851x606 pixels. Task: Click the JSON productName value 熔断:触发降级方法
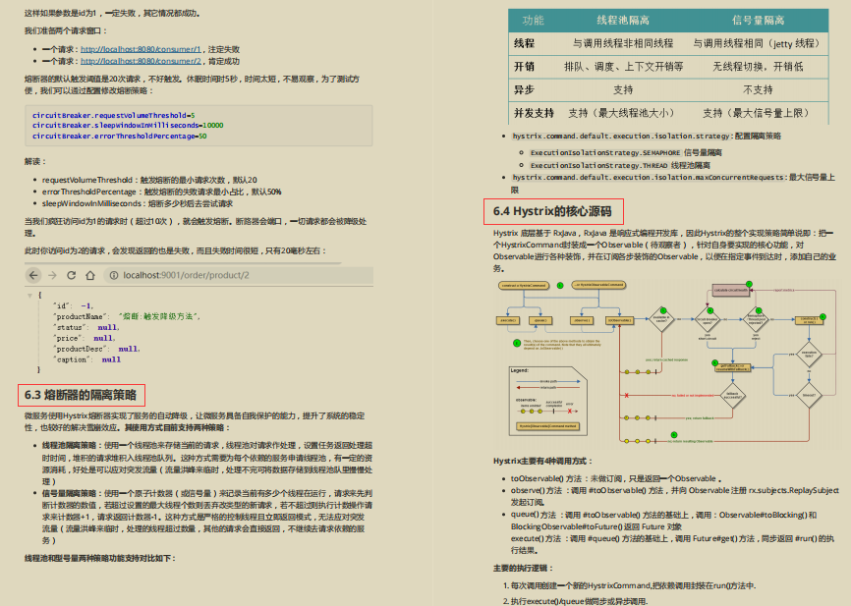tap(159, 316)
